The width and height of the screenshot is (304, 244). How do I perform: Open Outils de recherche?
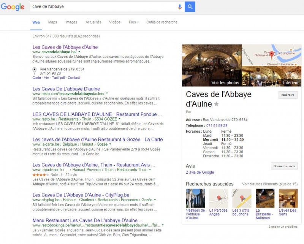162,22
